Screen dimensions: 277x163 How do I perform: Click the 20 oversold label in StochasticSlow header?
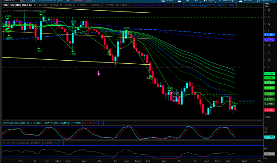tap(101, 123)
